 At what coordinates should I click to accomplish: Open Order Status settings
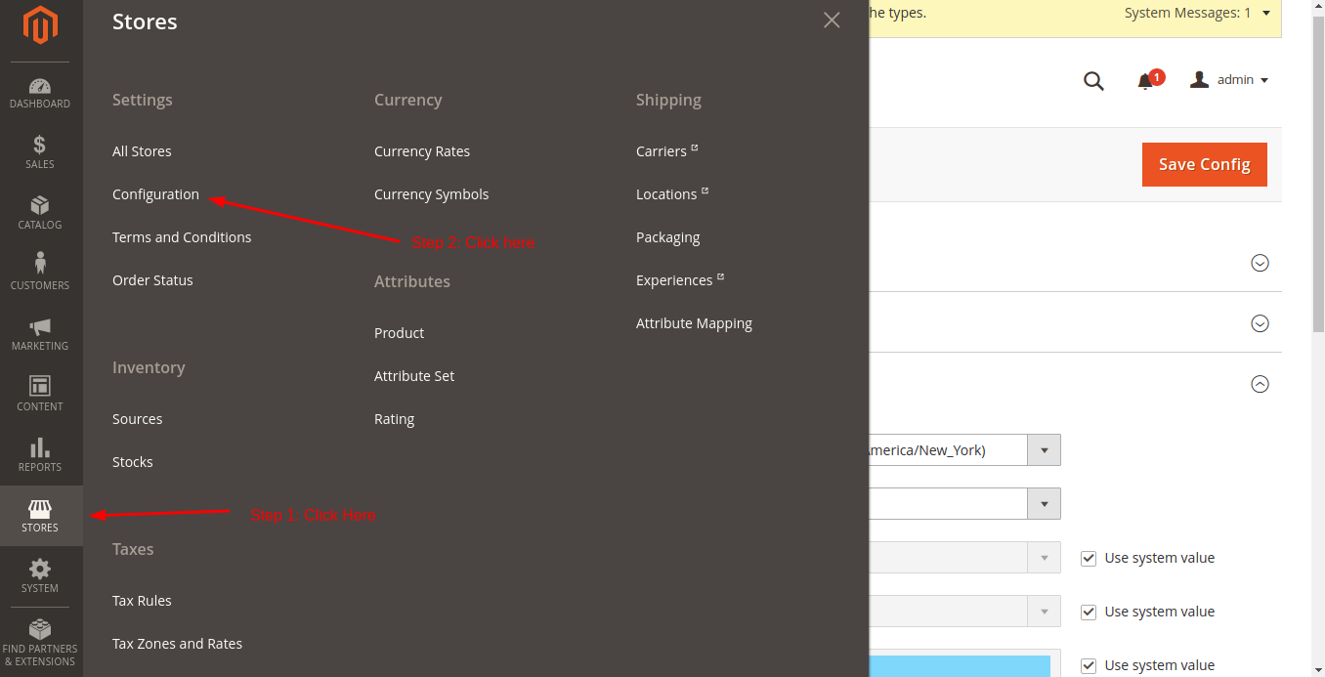click(152, 280)
